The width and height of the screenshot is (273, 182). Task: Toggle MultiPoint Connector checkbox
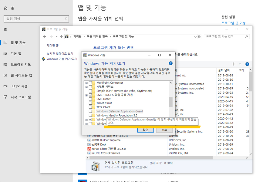(x=90, y=83)
